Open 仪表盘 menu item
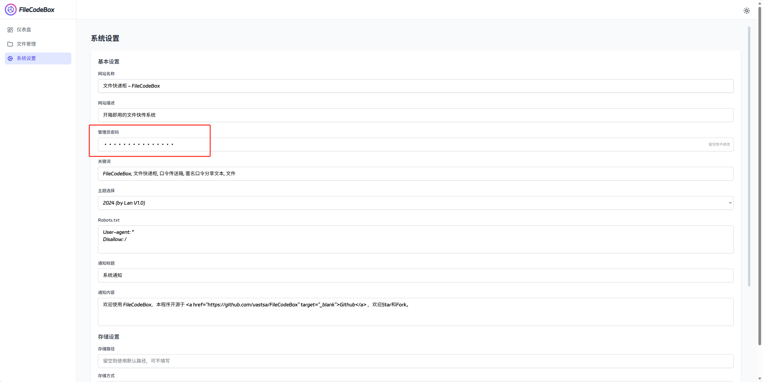Viewport: 762px width, 382px height. (x=24, y=30)
